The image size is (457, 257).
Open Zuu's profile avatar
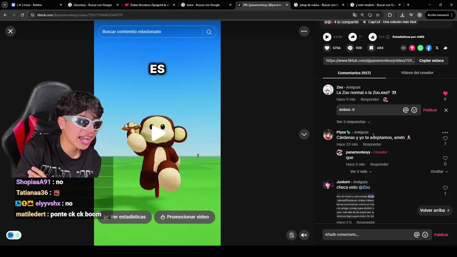click(x=328, y=90)
